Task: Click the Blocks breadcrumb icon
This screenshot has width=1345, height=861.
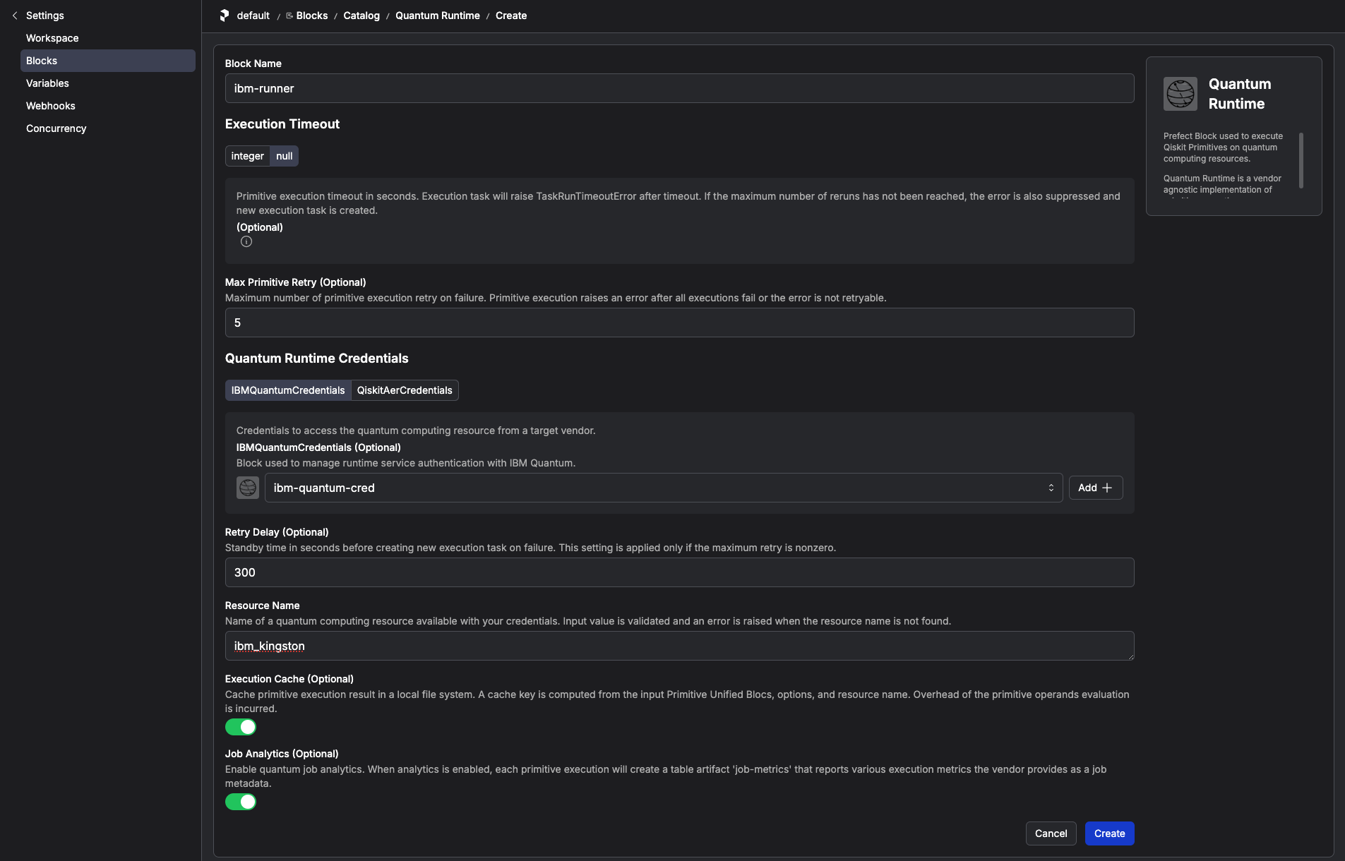Action: pos(289,16)
